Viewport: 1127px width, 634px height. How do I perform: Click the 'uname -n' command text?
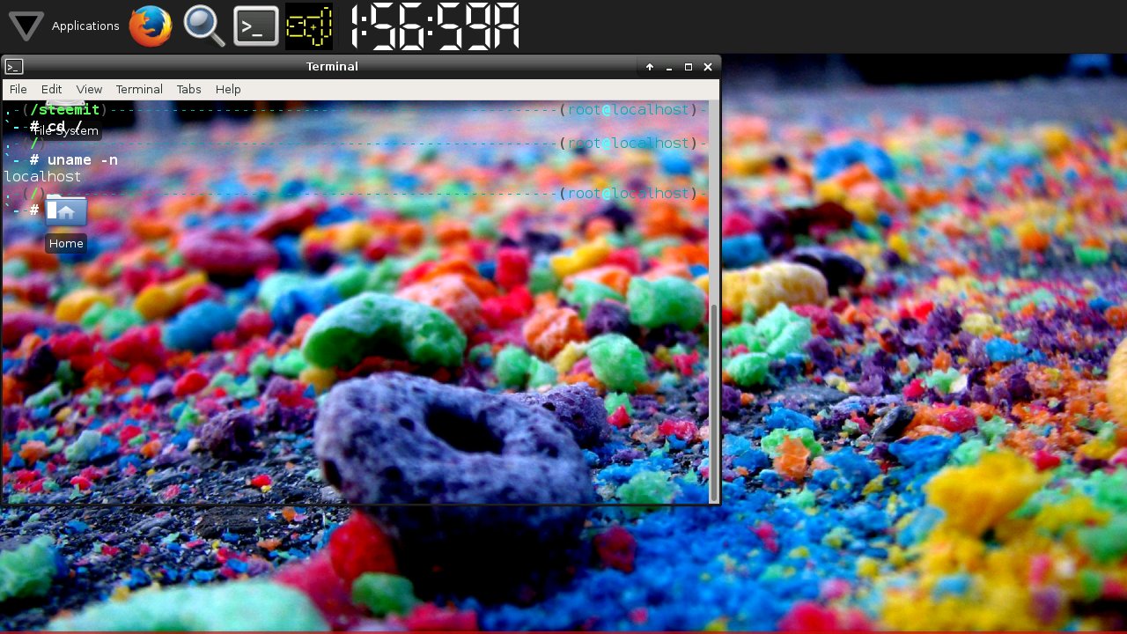(82, 160)
